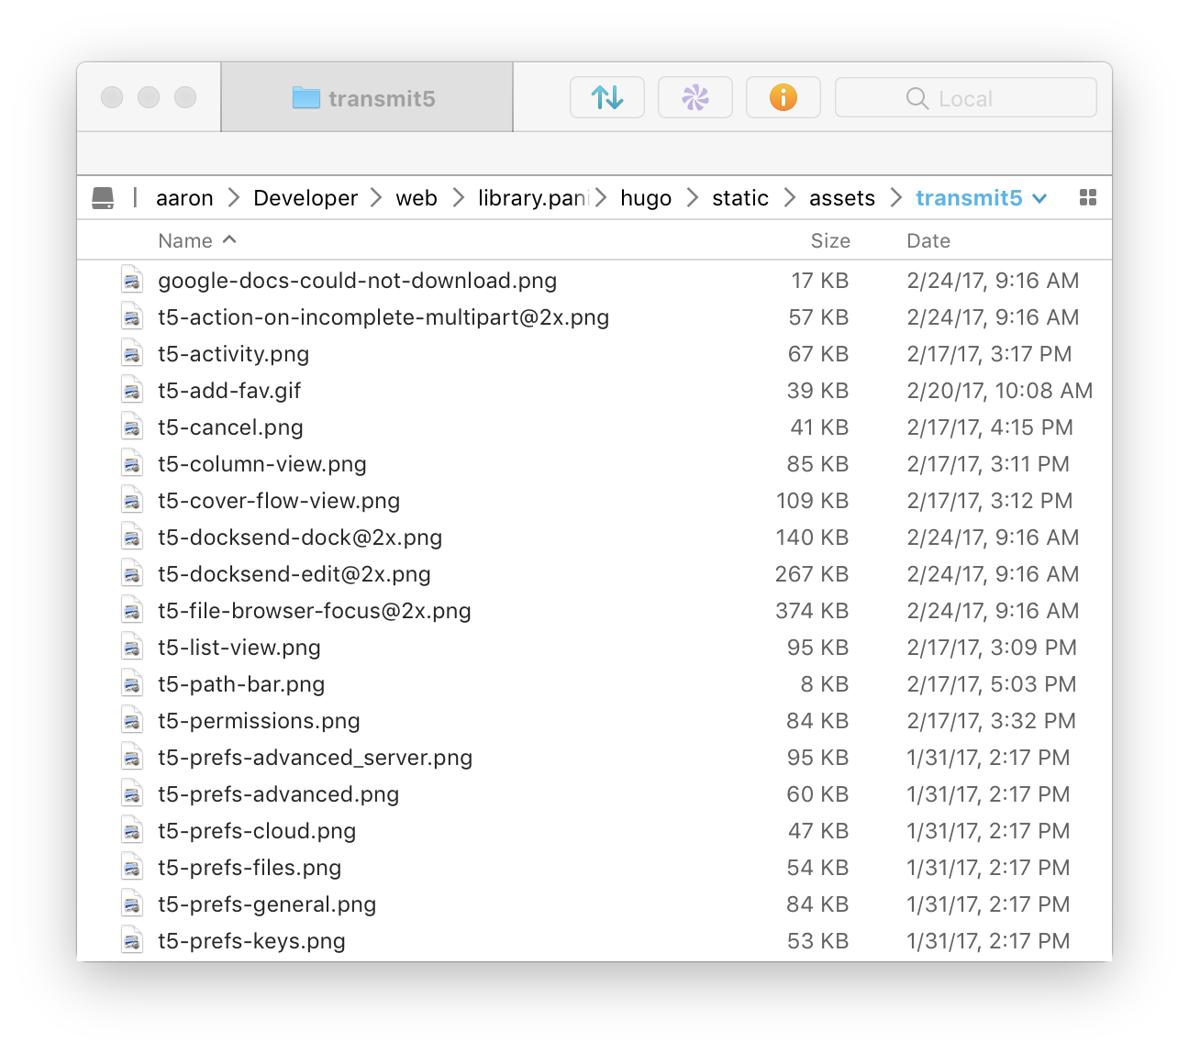Click the thumbnail icon for google-docs-could-not-download.png

[x=132, y=280]
